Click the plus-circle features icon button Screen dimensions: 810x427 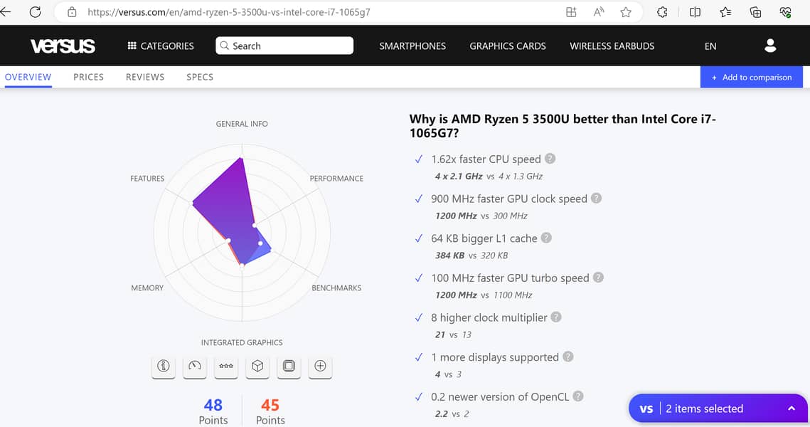[320, 366]
